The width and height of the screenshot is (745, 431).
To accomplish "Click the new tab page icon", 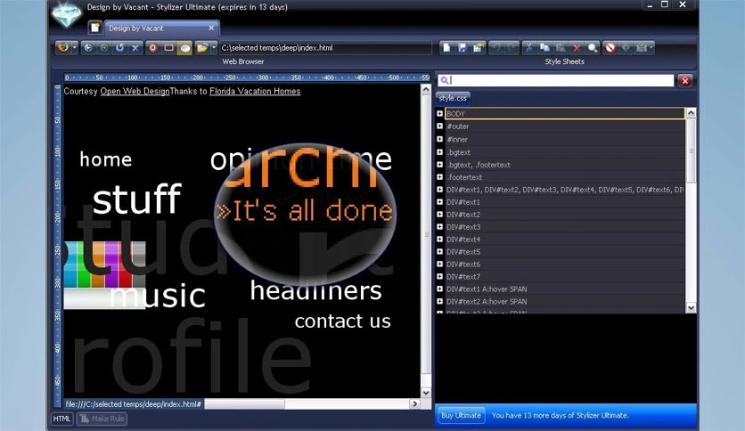I will [95, 28].
